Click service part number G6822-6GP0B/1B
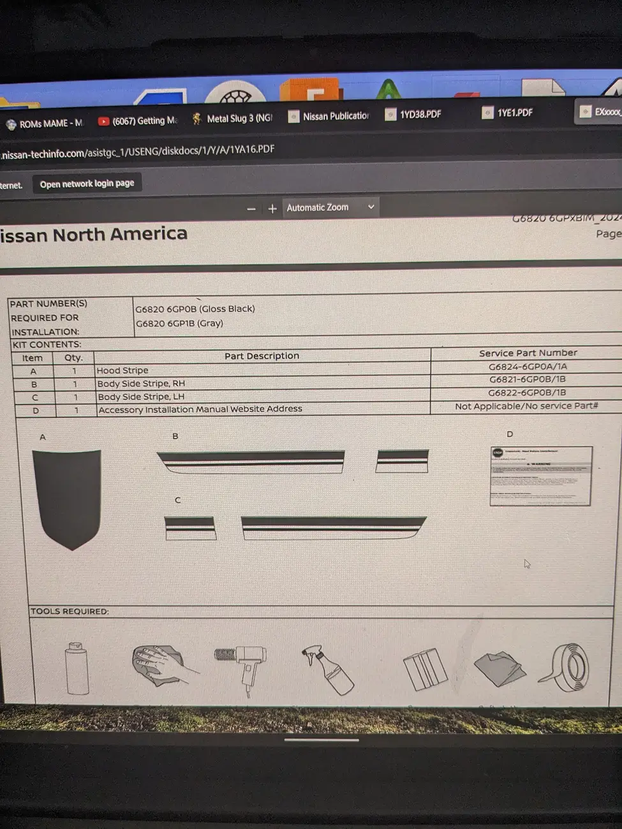Screen dimensions: 622x829 pos(527,393)
